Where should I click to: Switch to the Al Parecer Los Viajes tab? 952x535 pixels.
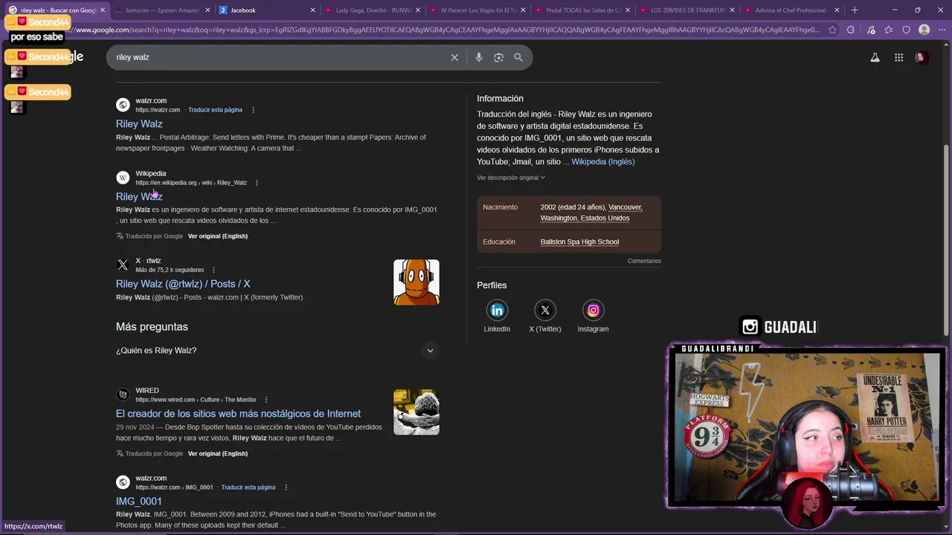pyautogui.click(x=476, y=10)
